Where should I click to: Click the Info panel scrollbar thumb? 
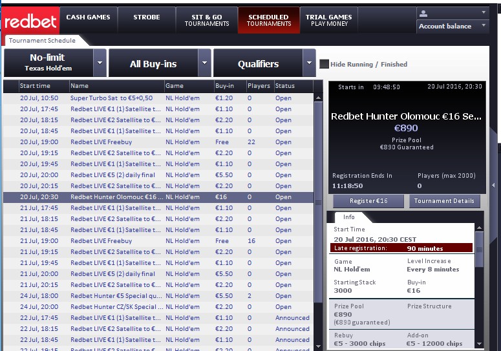(479, 250)
